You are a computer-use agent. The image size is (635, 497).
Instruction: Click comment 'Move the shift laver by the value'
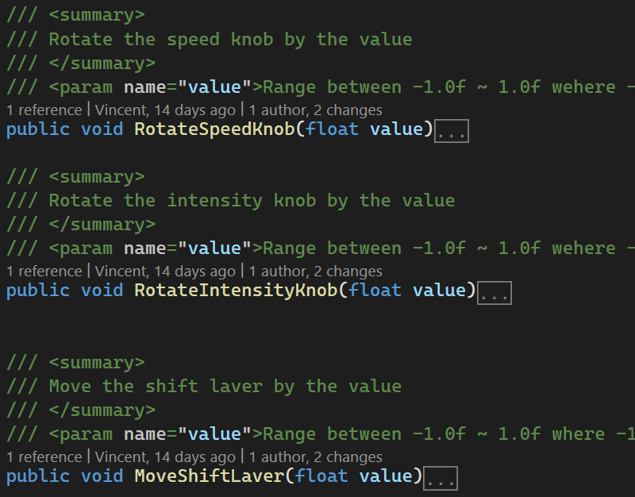225,387
